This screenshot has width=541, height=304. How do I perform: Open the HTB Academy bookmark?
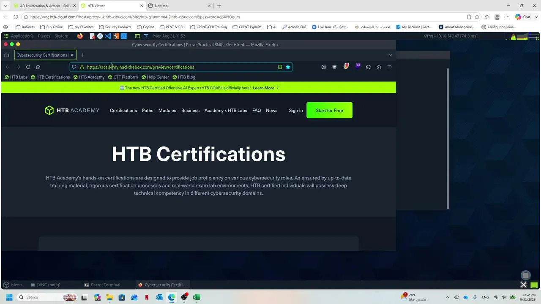click(x=89, y=77)
